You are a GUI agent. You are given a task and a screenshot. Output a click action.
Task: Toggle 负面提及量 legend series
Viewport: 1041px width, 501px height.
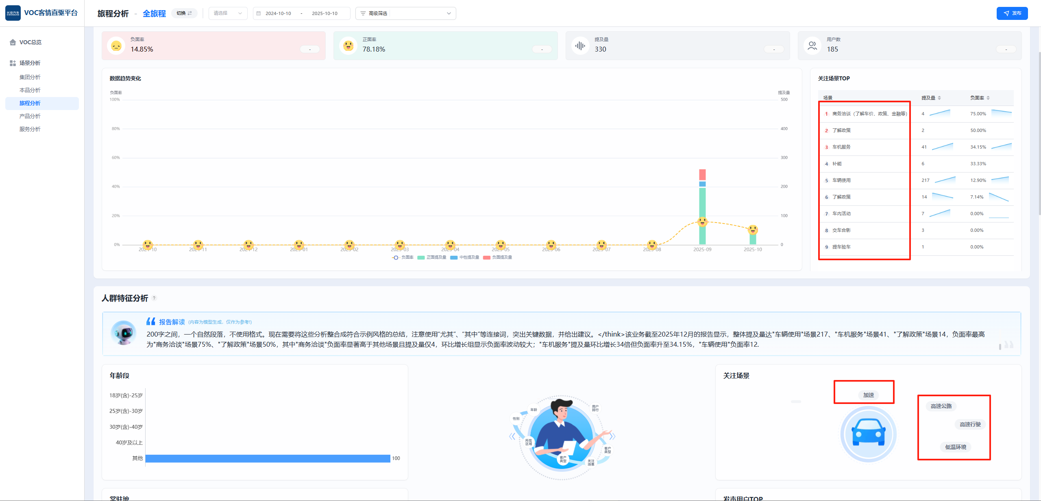[x=498, y=257]
